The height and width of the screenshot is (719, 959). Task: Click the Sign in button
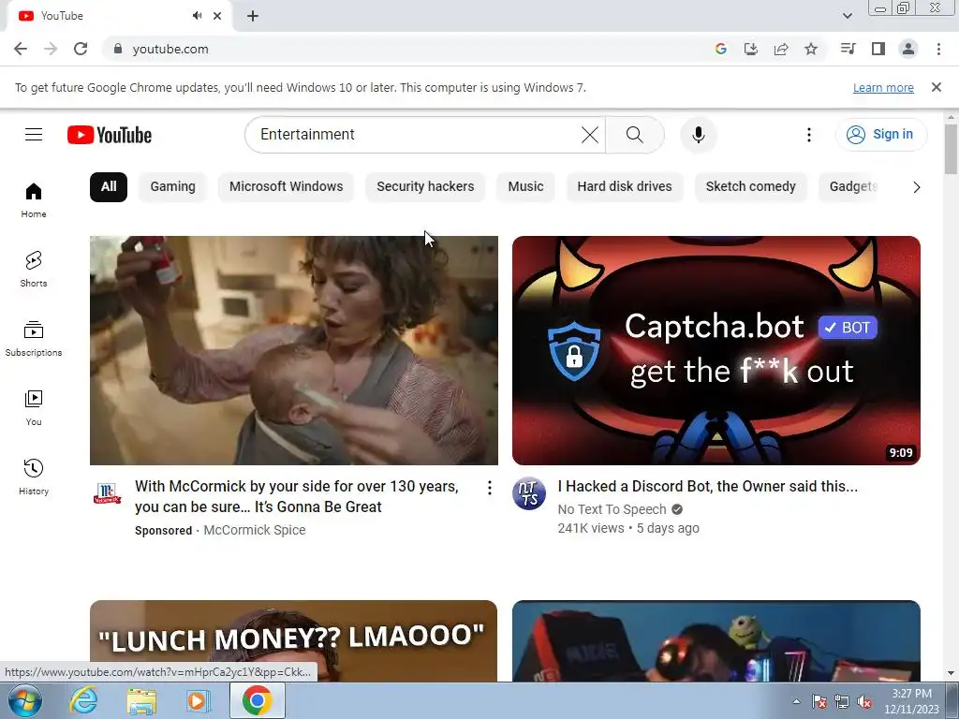[x=880, y=135]
